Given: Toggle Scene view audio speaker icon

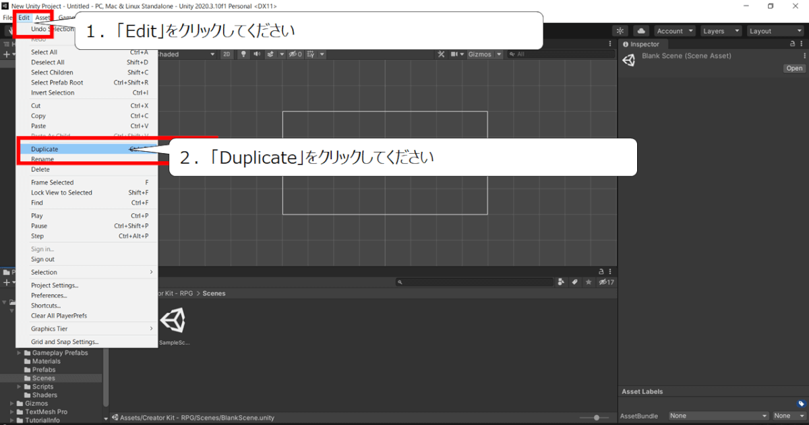Looking at the screenshot, I should click(x=256, y=55).
